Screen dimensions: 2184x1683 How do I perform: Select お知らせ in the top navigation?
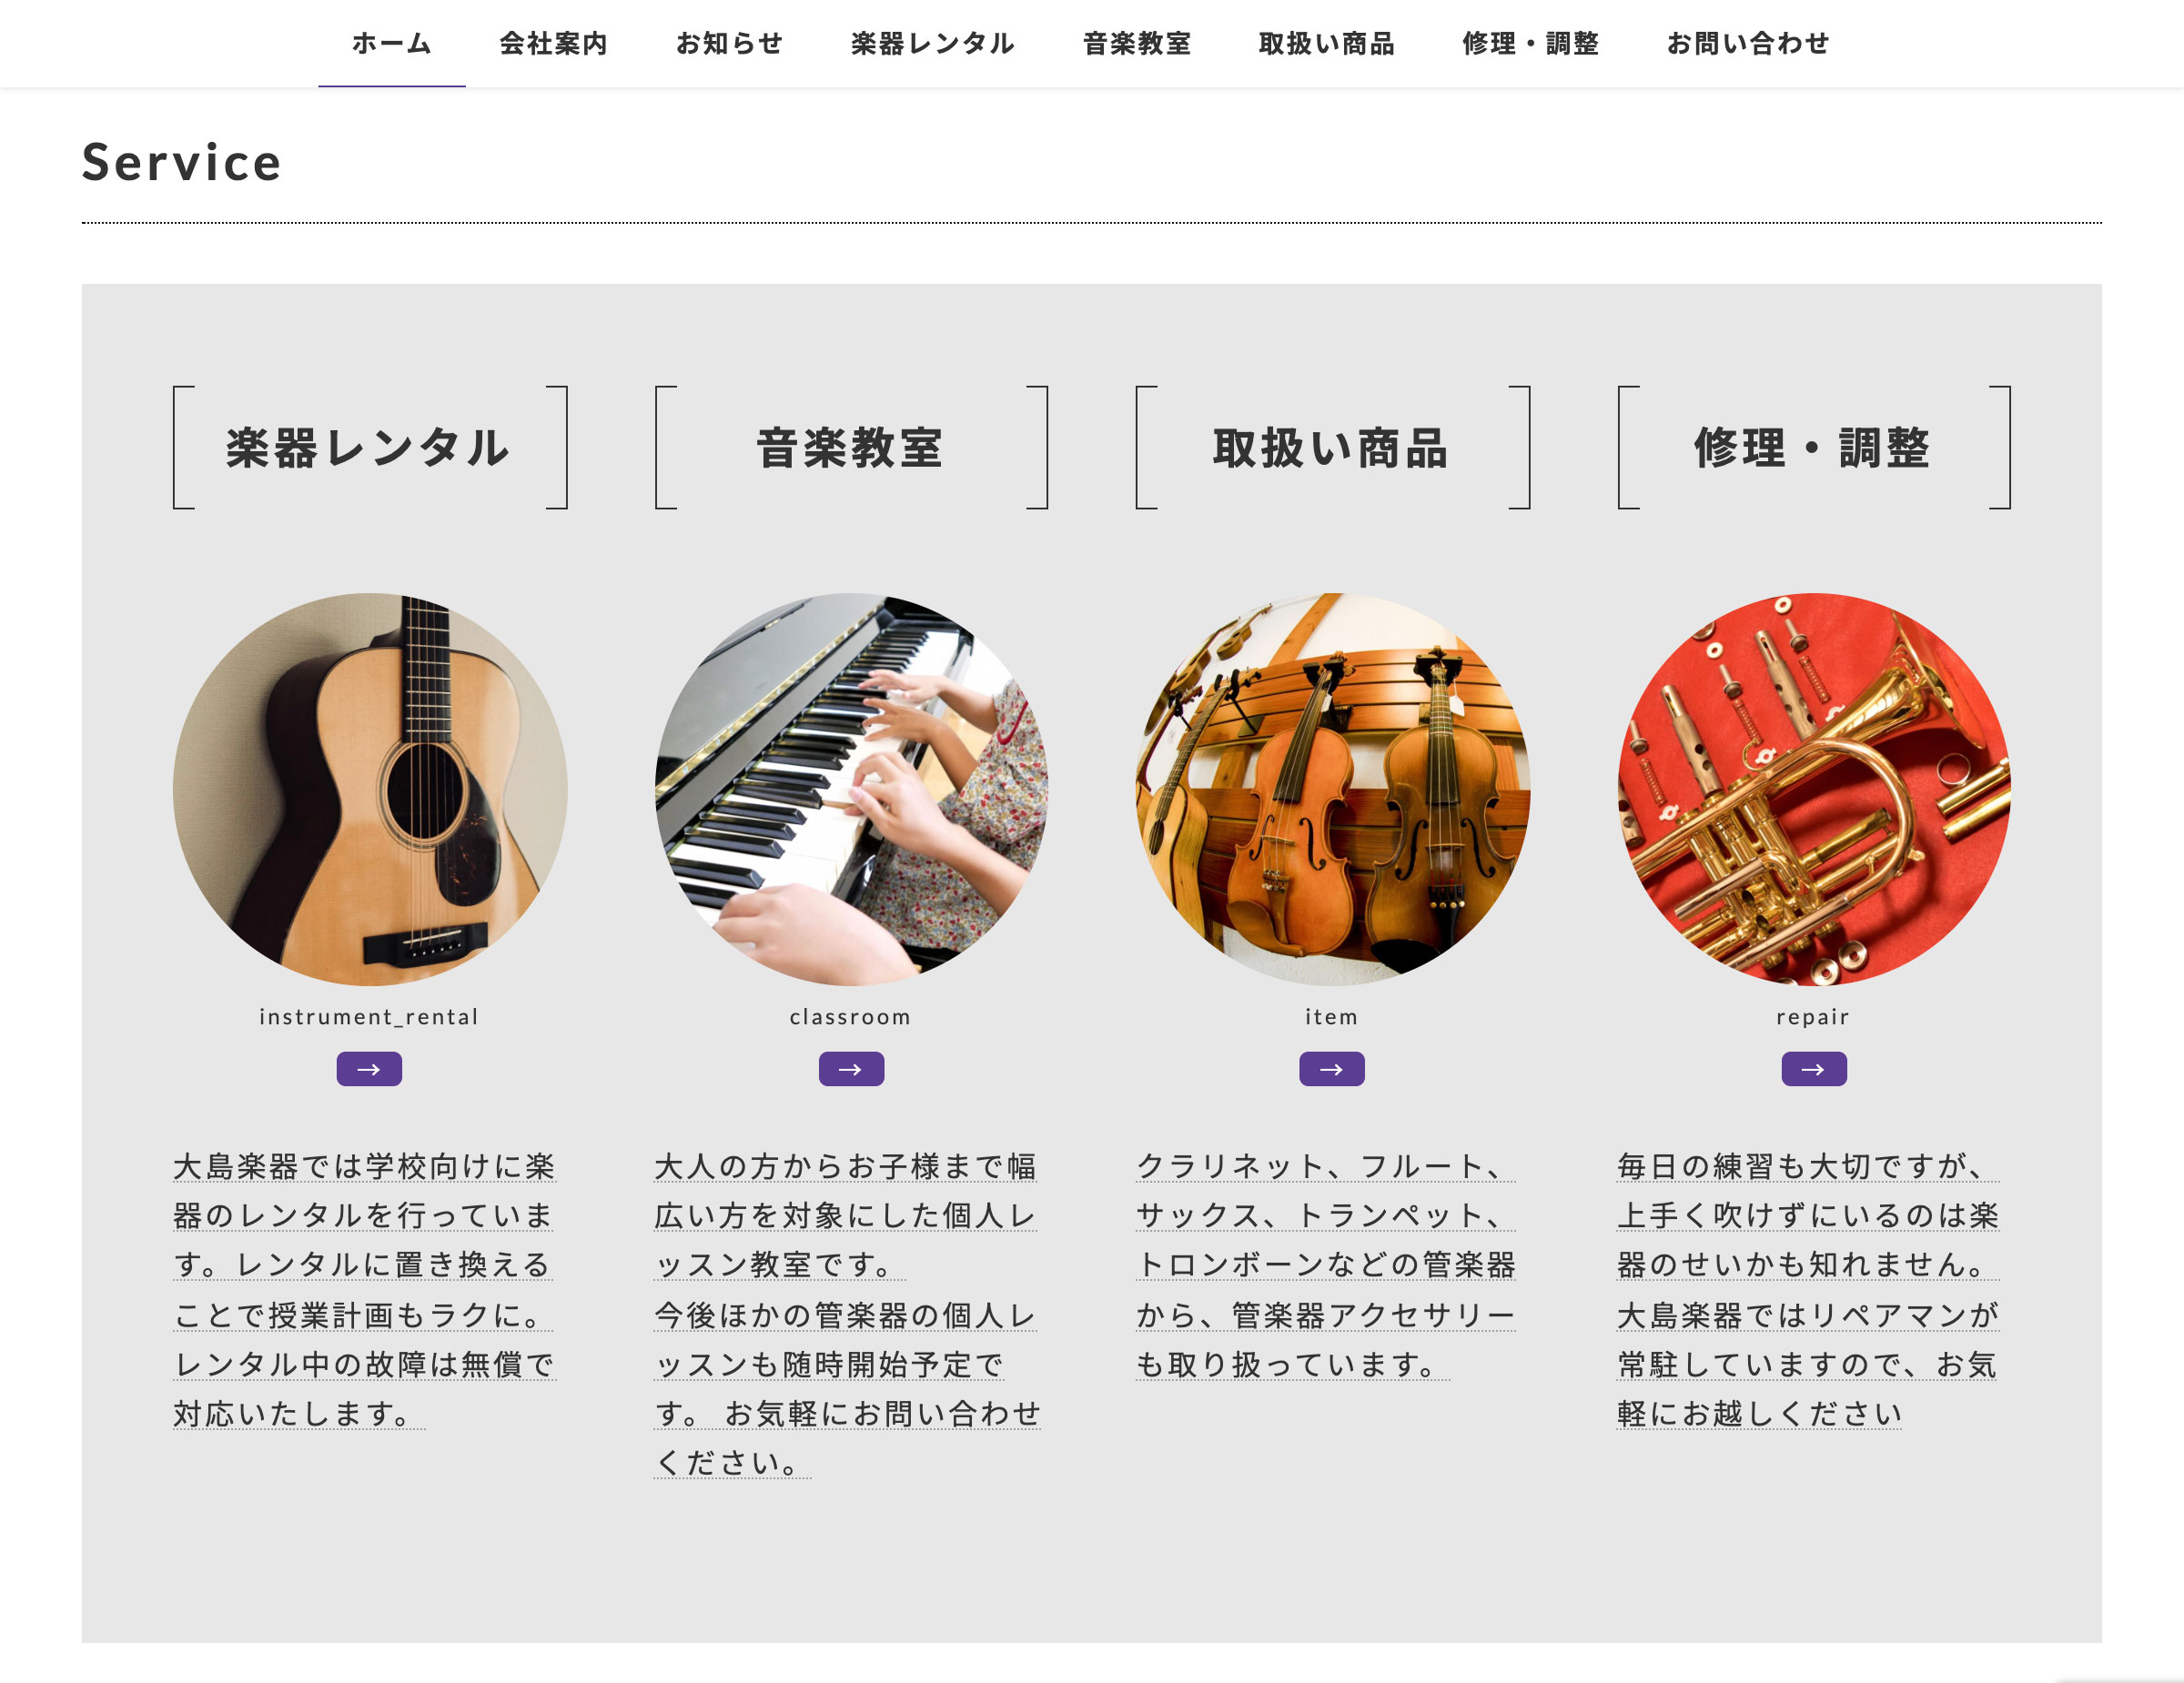[730, 43]
